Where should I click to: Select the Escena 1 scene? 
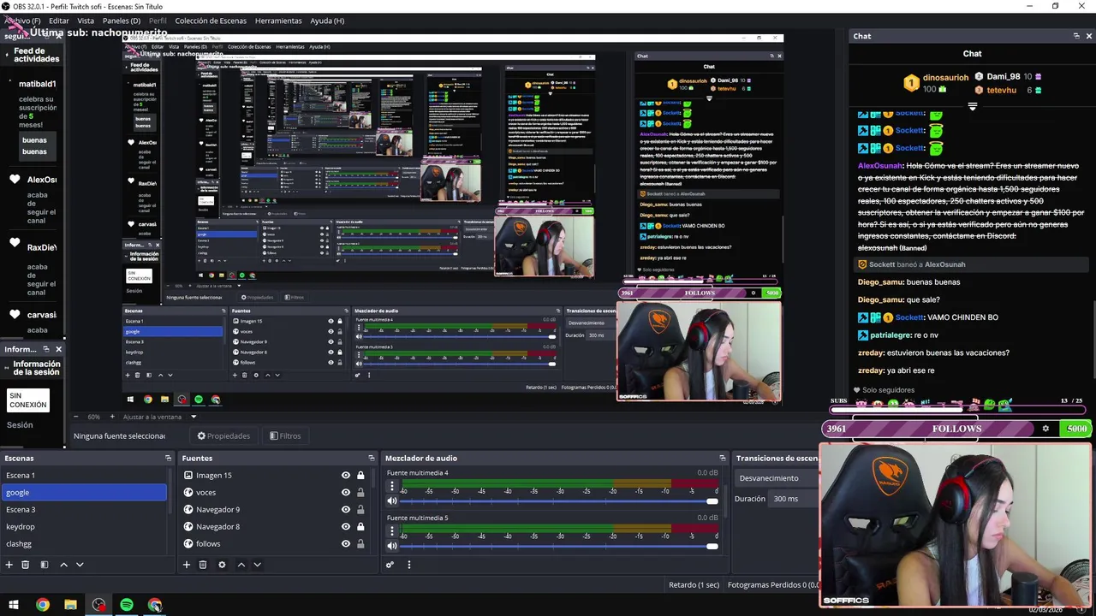(x=83, y=476)
